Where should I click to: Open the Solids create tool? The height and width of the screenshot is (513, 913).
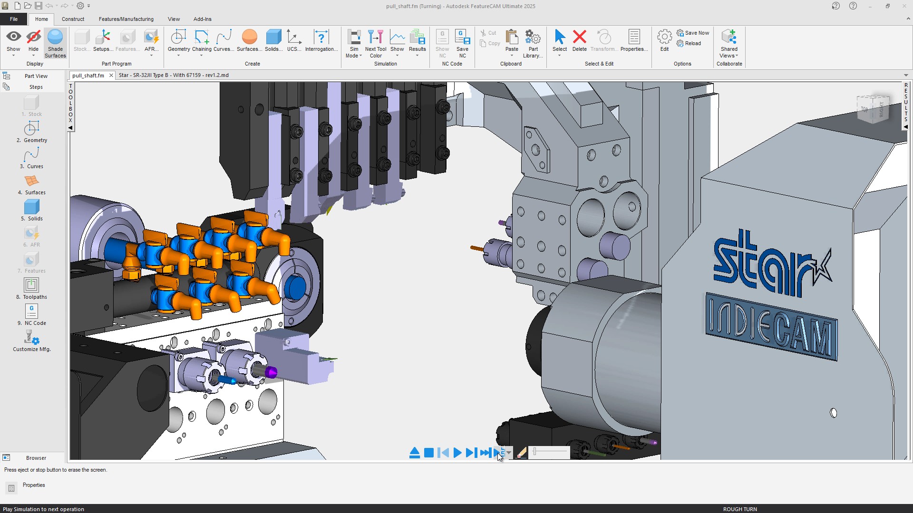point(273,40)
